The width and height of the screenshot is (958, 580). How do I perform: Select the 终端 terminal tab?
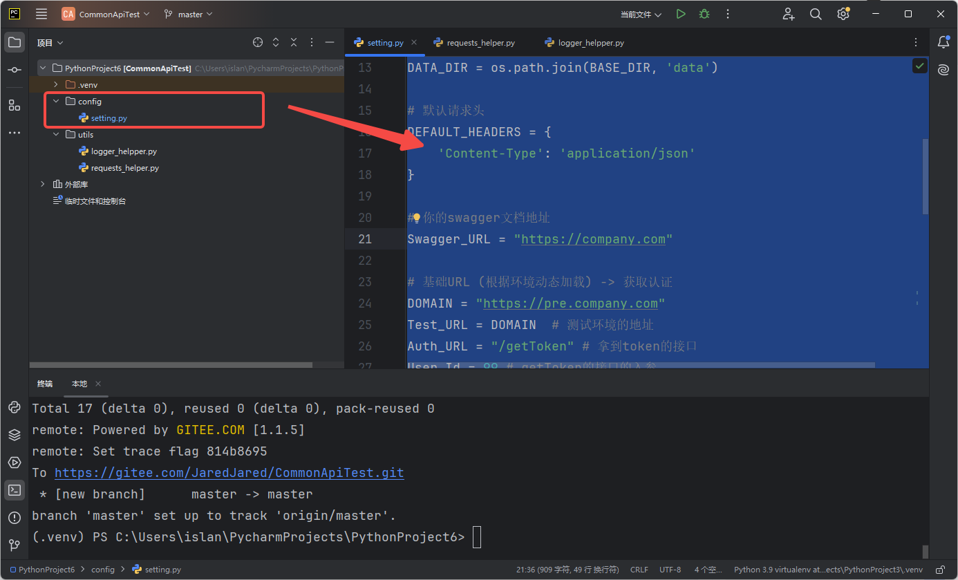coord(45,384)
